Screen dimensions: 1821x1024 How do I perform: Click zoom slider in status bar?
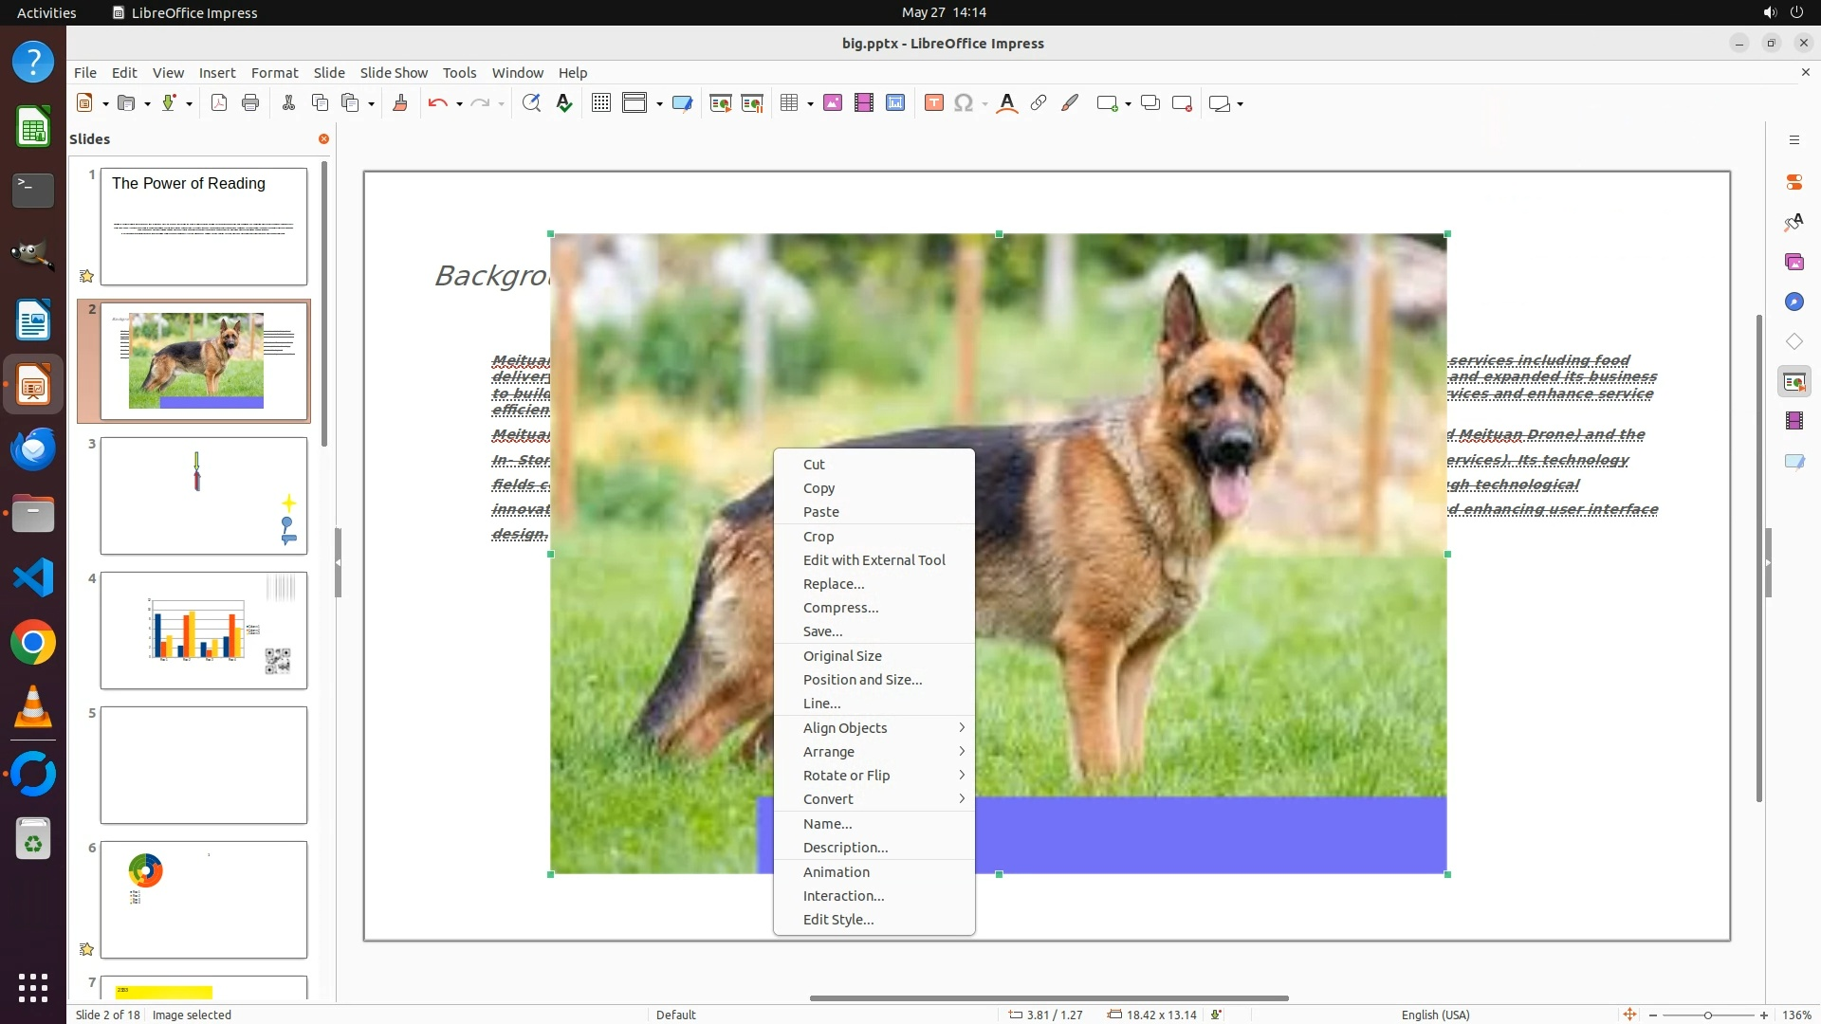point(1707,1015)
